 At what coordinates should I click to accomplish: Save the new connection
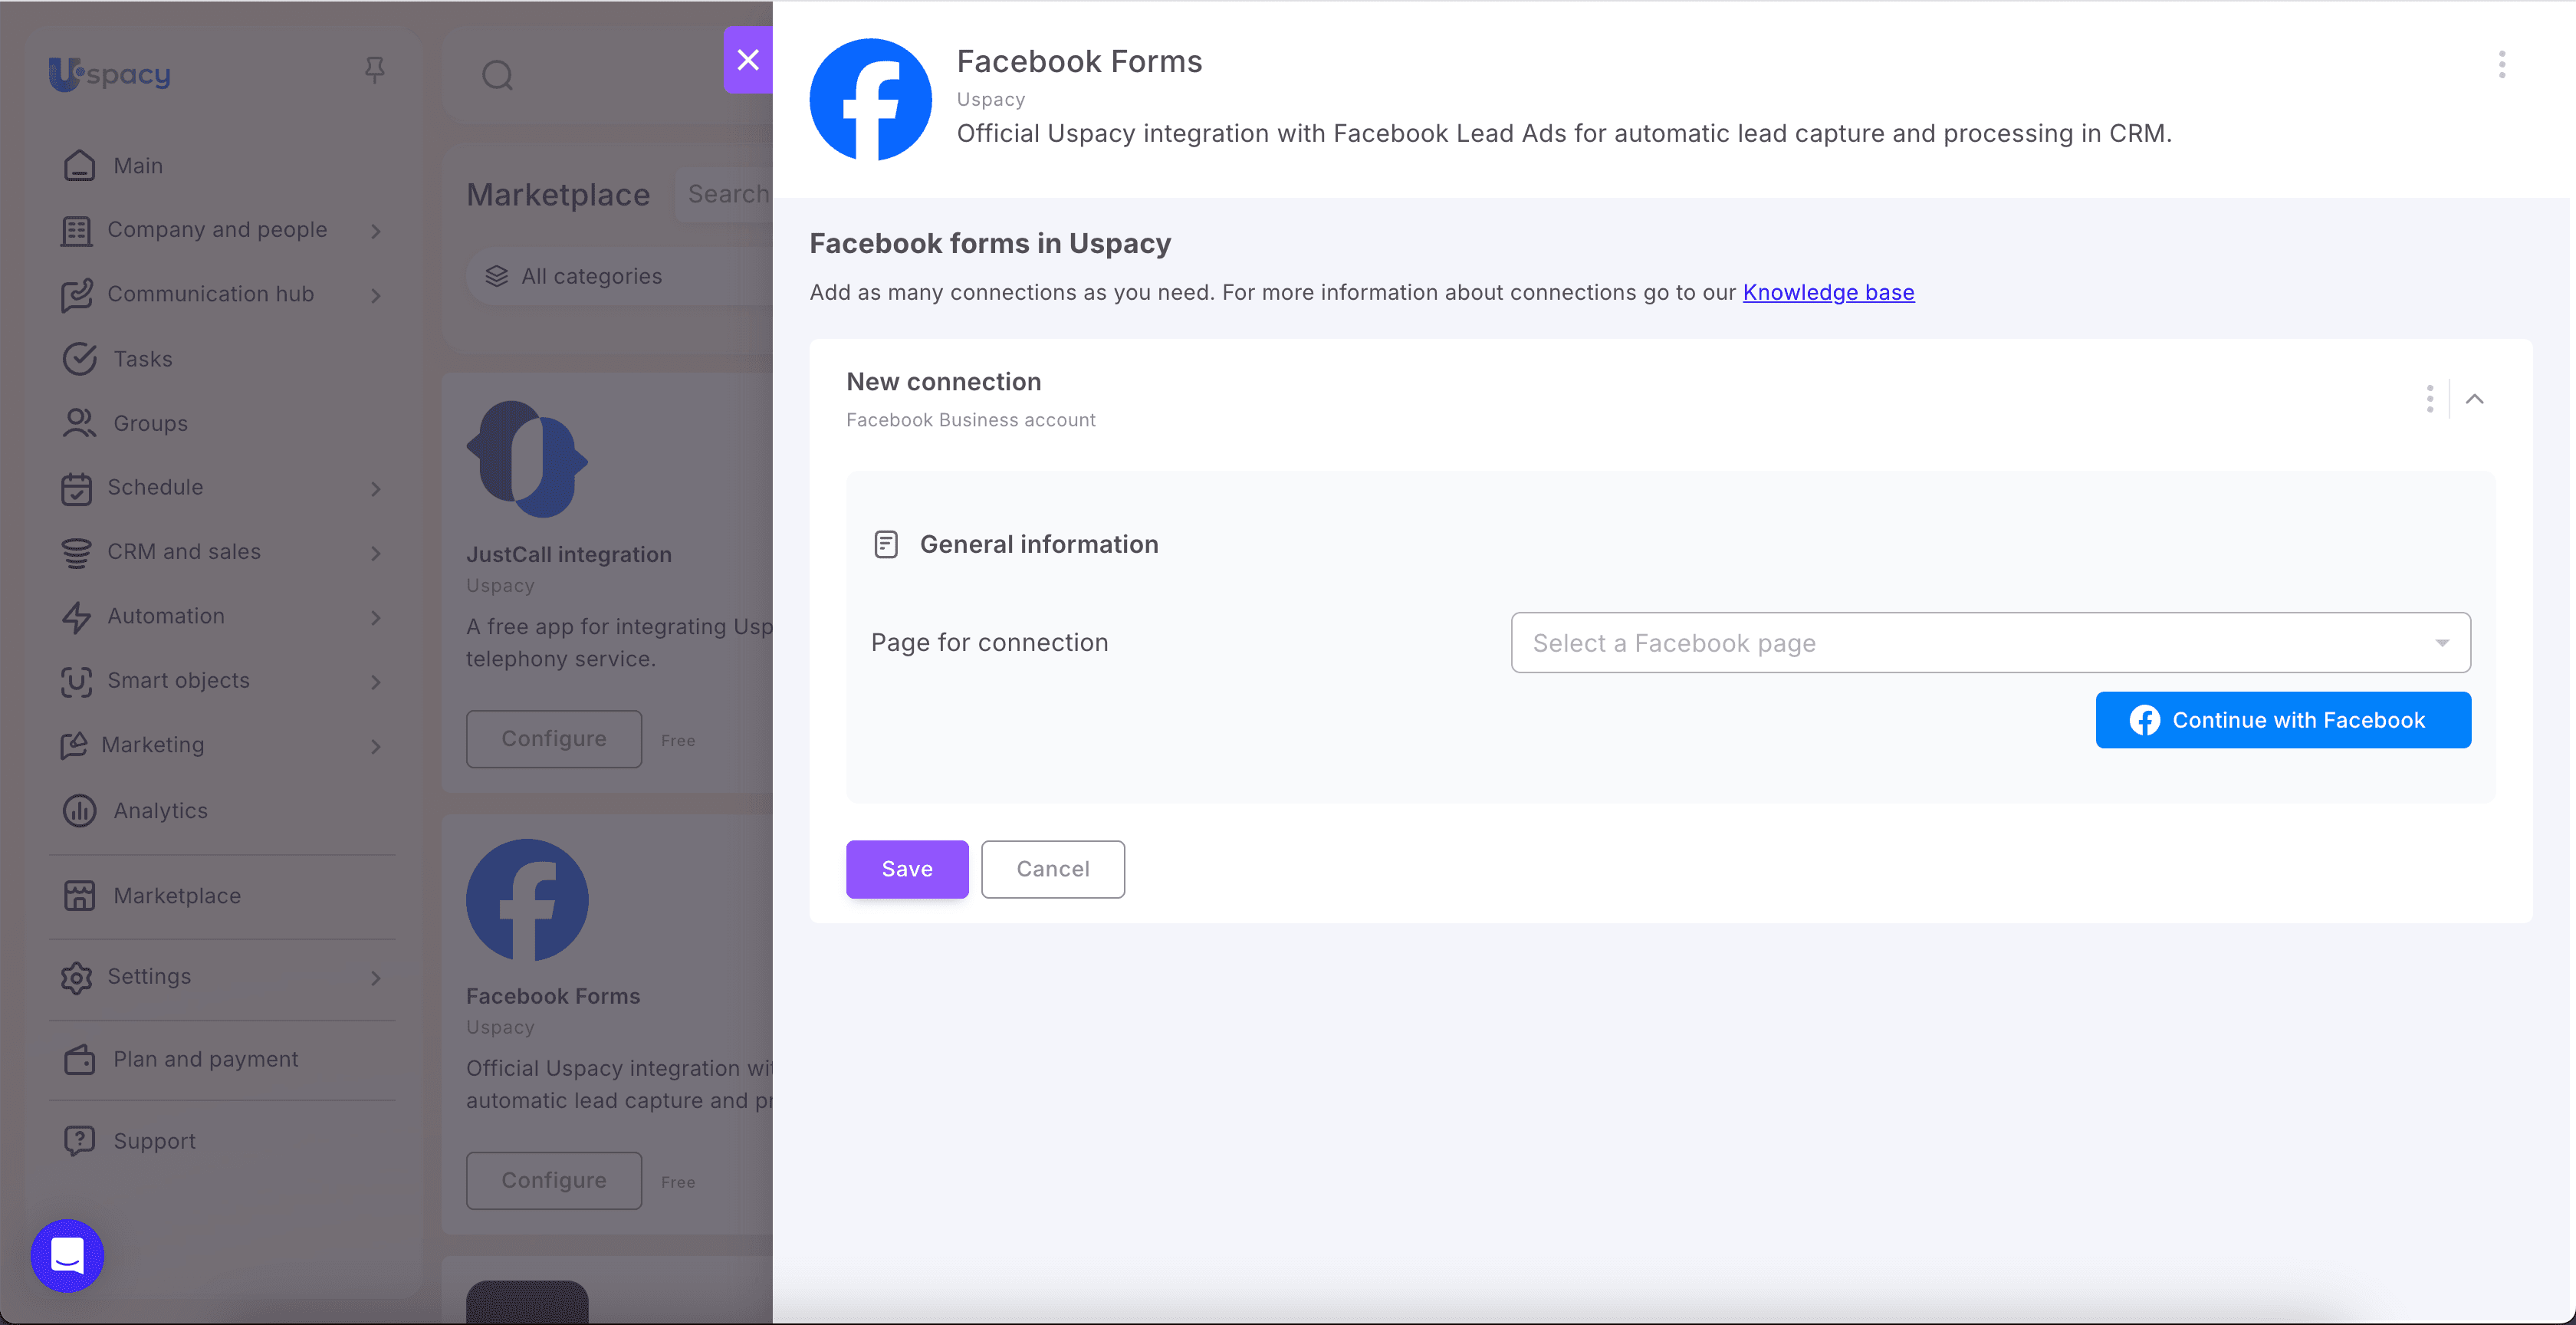point(907,869)
